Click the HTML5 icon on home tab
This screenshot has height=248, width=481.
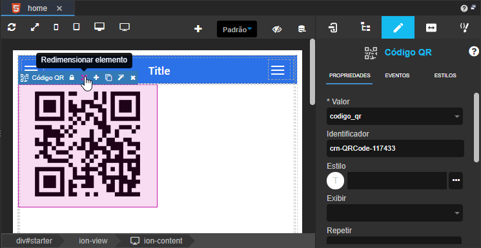click(x=16, y=8)
